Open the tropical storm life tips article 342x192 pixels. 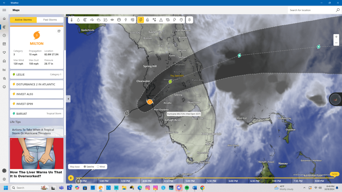[x=37, y=131]
